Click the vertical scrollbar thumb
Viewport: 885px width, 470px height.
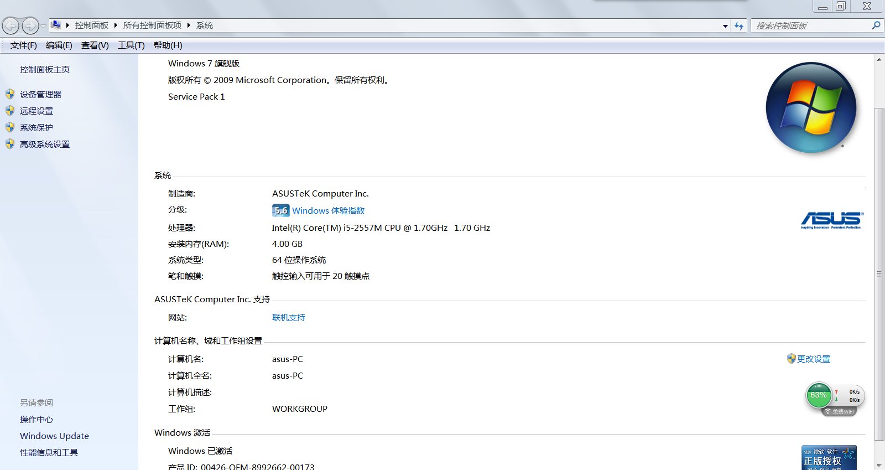pos(879,274)
